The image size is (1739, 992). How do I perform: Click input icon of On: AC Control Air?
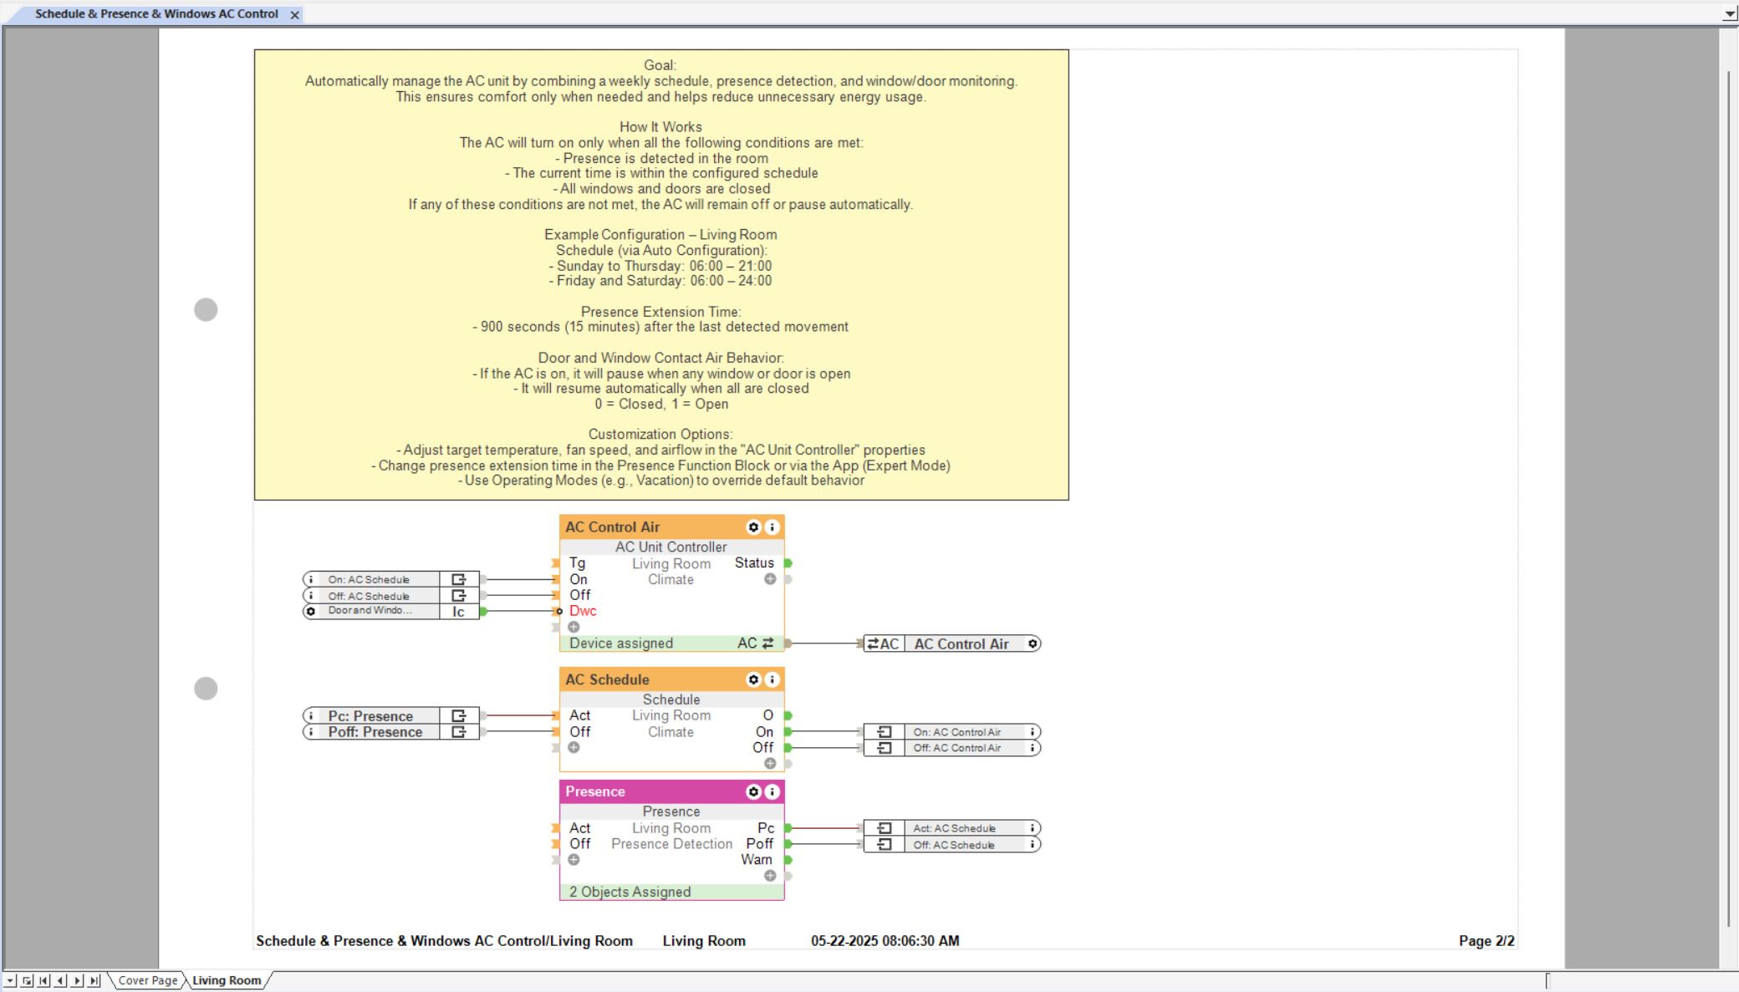point(884,732)
